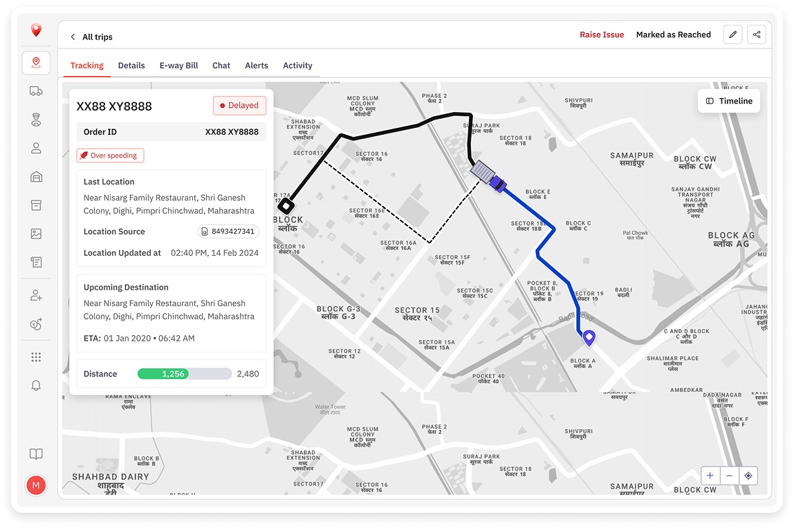Click the Order ID value XX88 XY8888
This screenshot has height=528, width=794.
click(232, 131)
